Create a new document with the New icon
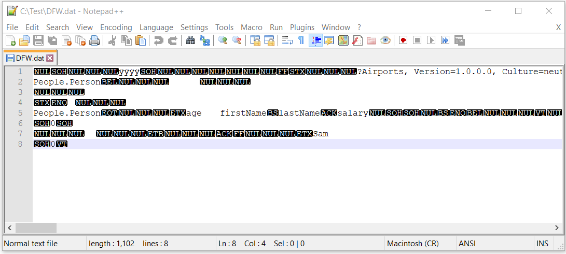 click(11, 40)
